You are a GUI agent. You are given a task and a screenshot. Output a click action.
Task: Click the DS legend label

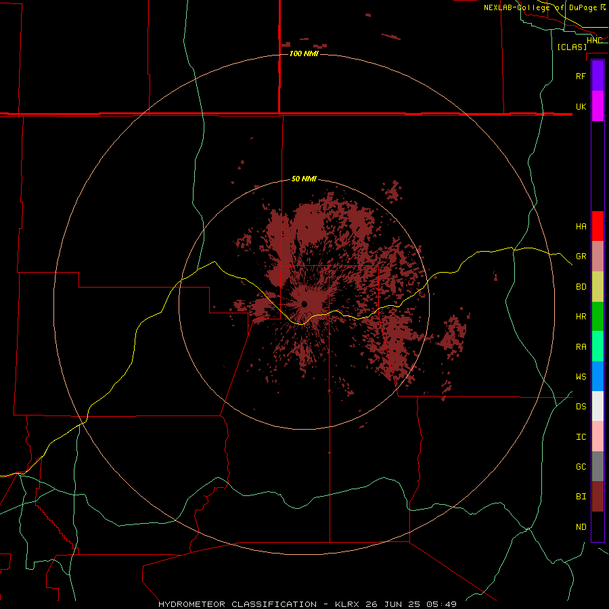581,407
